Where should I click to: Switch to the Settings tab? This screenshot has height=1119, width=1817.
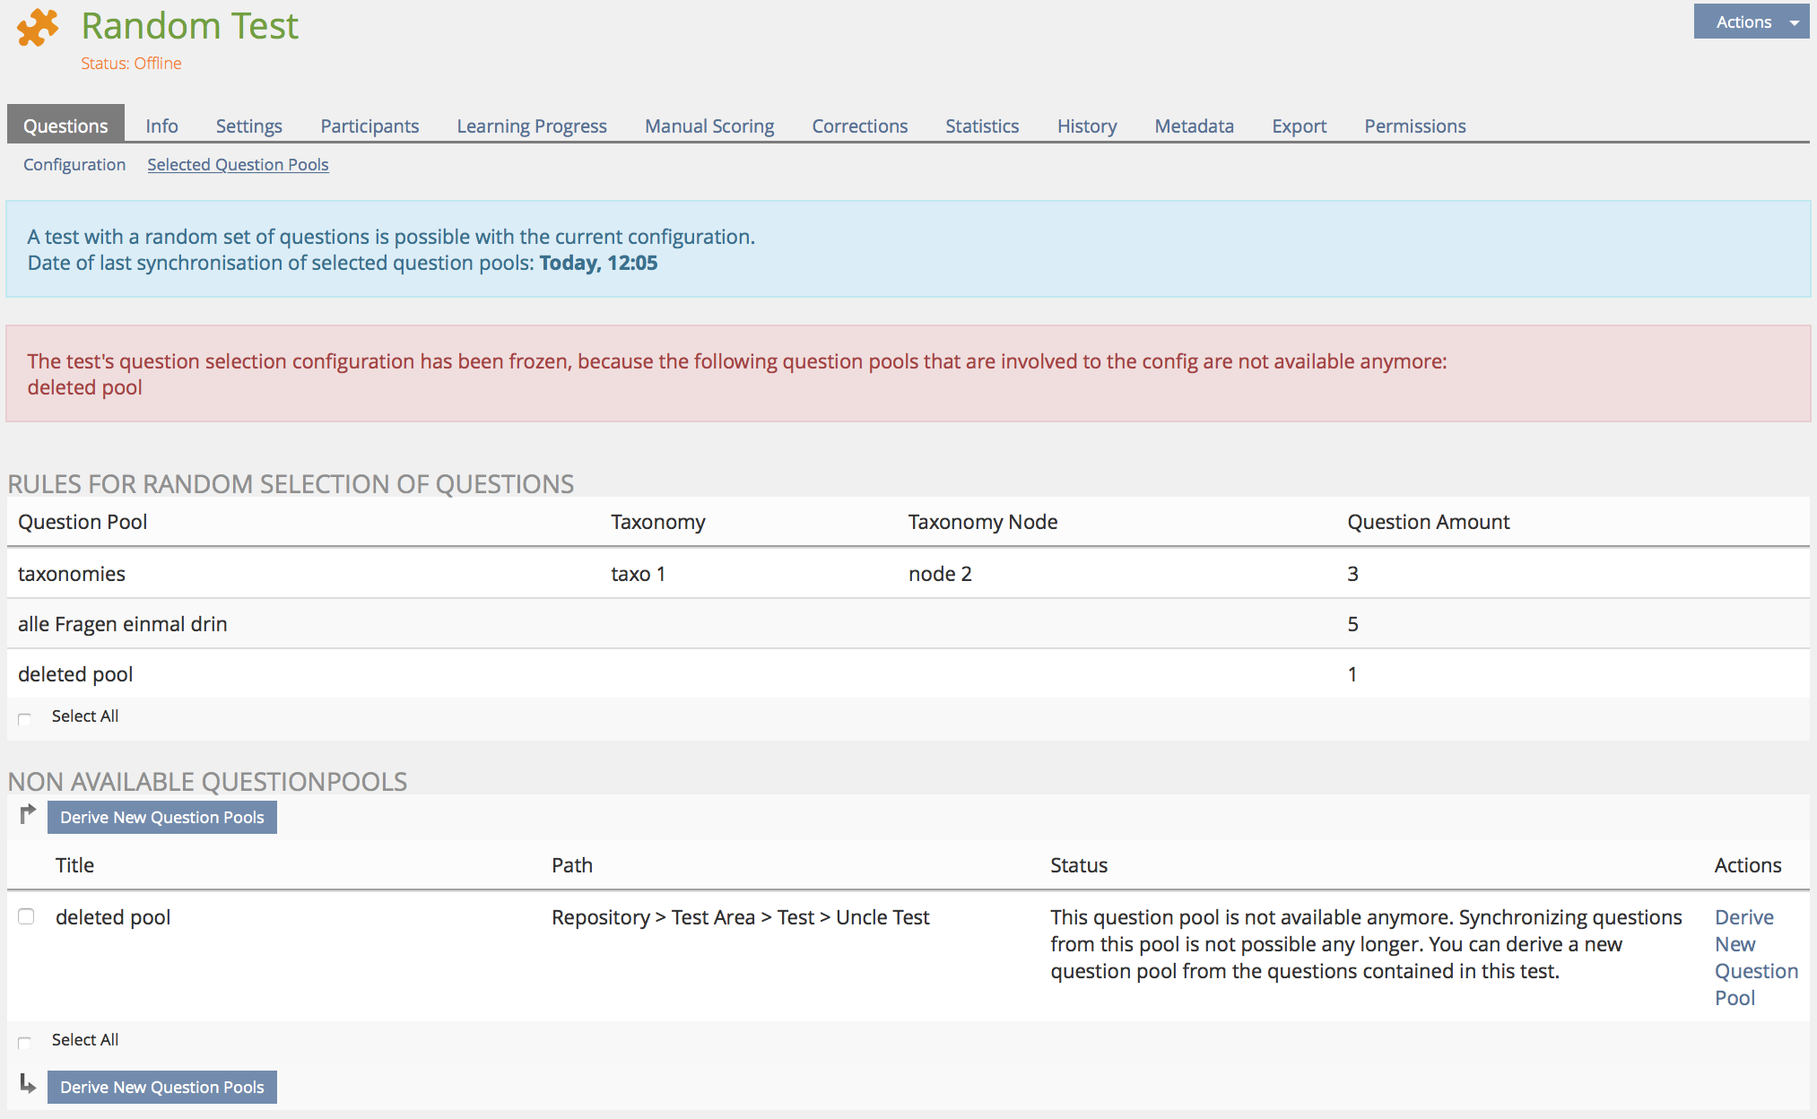click(x=248, y=126)
